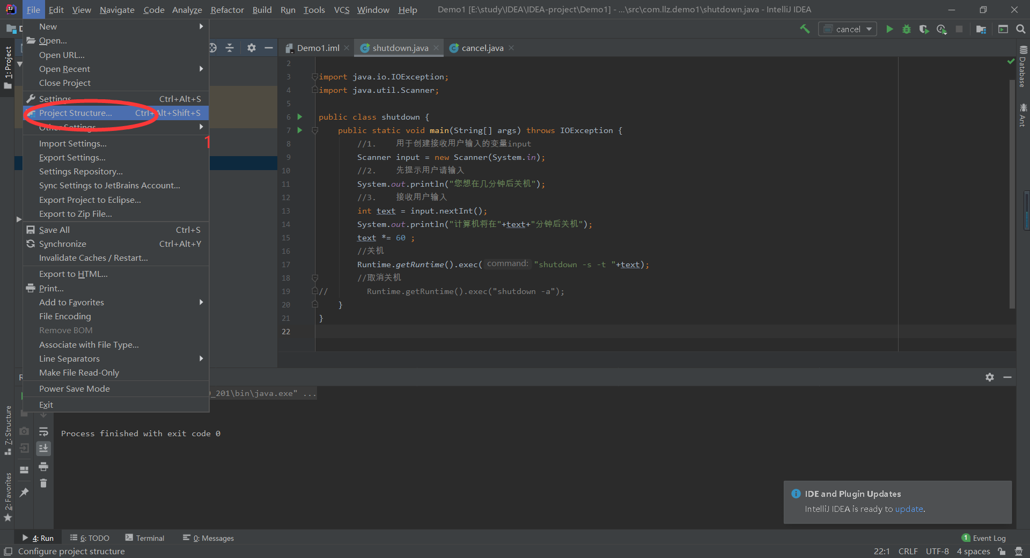Collapse the code fold at the main method line

pos(315,130)
